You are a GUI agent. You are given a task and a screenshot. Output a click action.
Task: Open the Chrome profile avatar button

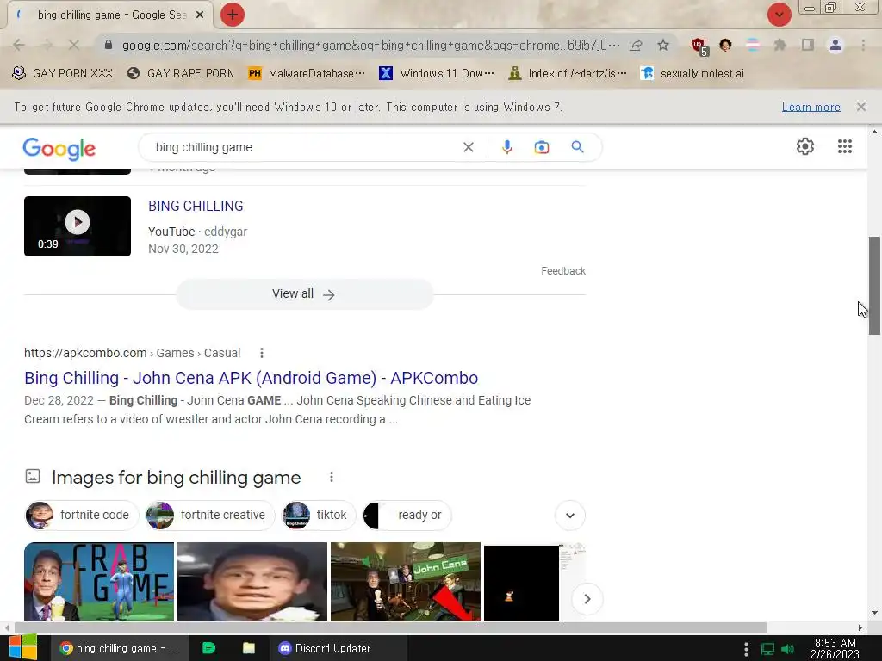coord(835,45)
